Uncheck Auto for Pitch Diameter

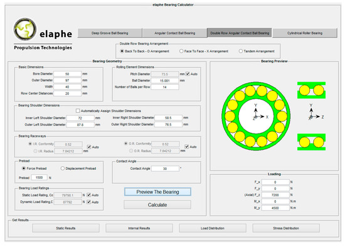(188, 74)
